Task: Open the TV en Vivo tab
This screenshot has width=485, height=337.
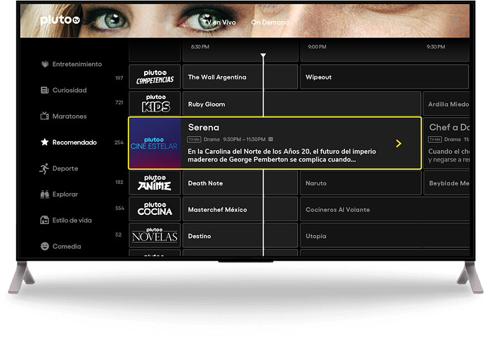Action: coord(219,22)
